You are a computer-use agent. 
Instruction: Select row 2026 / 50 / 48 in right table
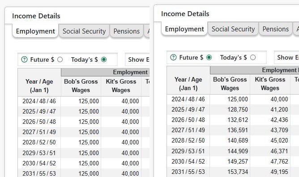[x=233, y=120]
